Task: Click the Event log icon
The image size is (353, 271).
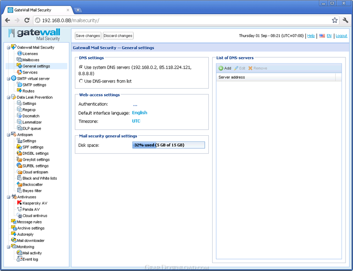Action: click(x=19, y=259)
